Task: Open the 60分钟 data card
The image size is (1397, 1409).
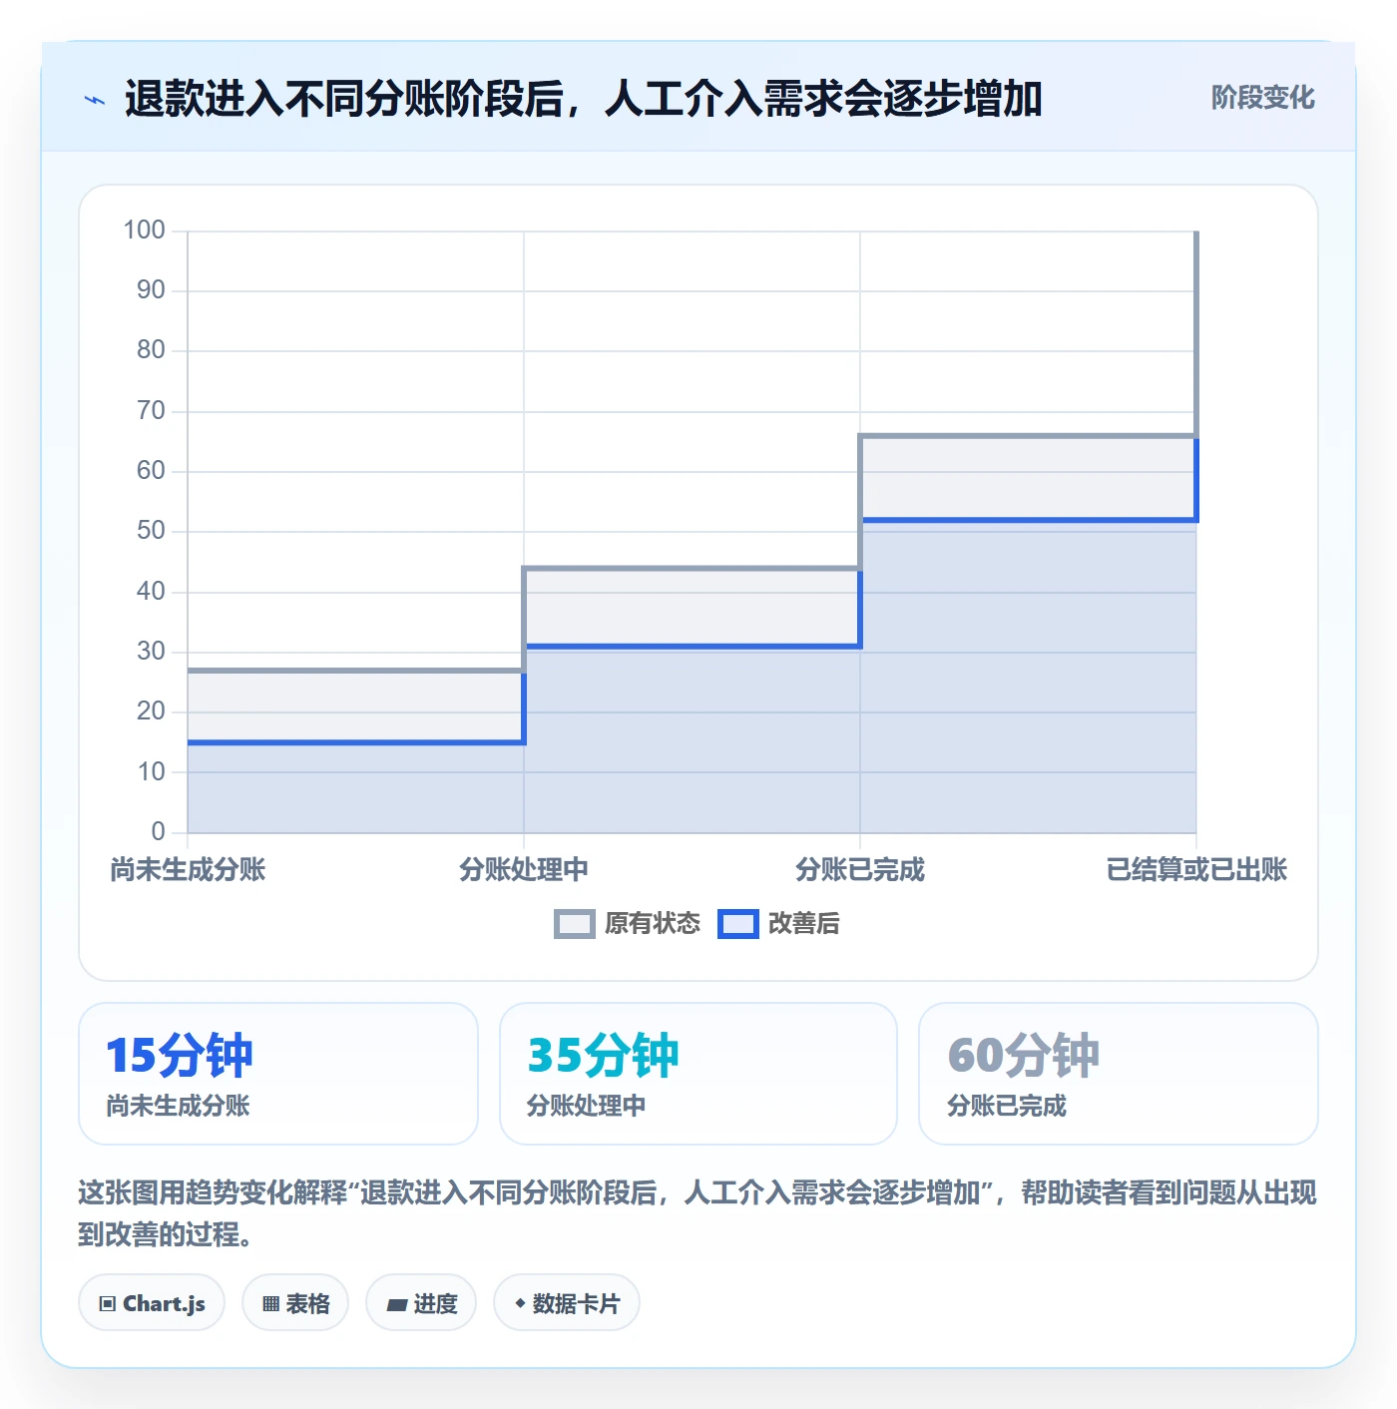Action: (x=1119, y=1074)
